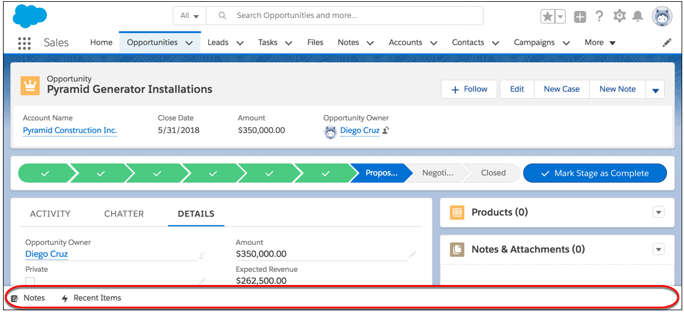Click the Salesforce cloud logo
This screenshot has width=684, height=315.
pos(30,17)
